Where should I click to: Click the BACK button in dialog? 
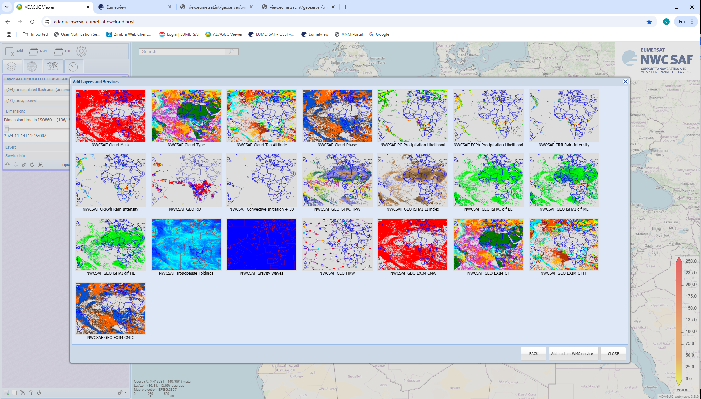(534, 354)
